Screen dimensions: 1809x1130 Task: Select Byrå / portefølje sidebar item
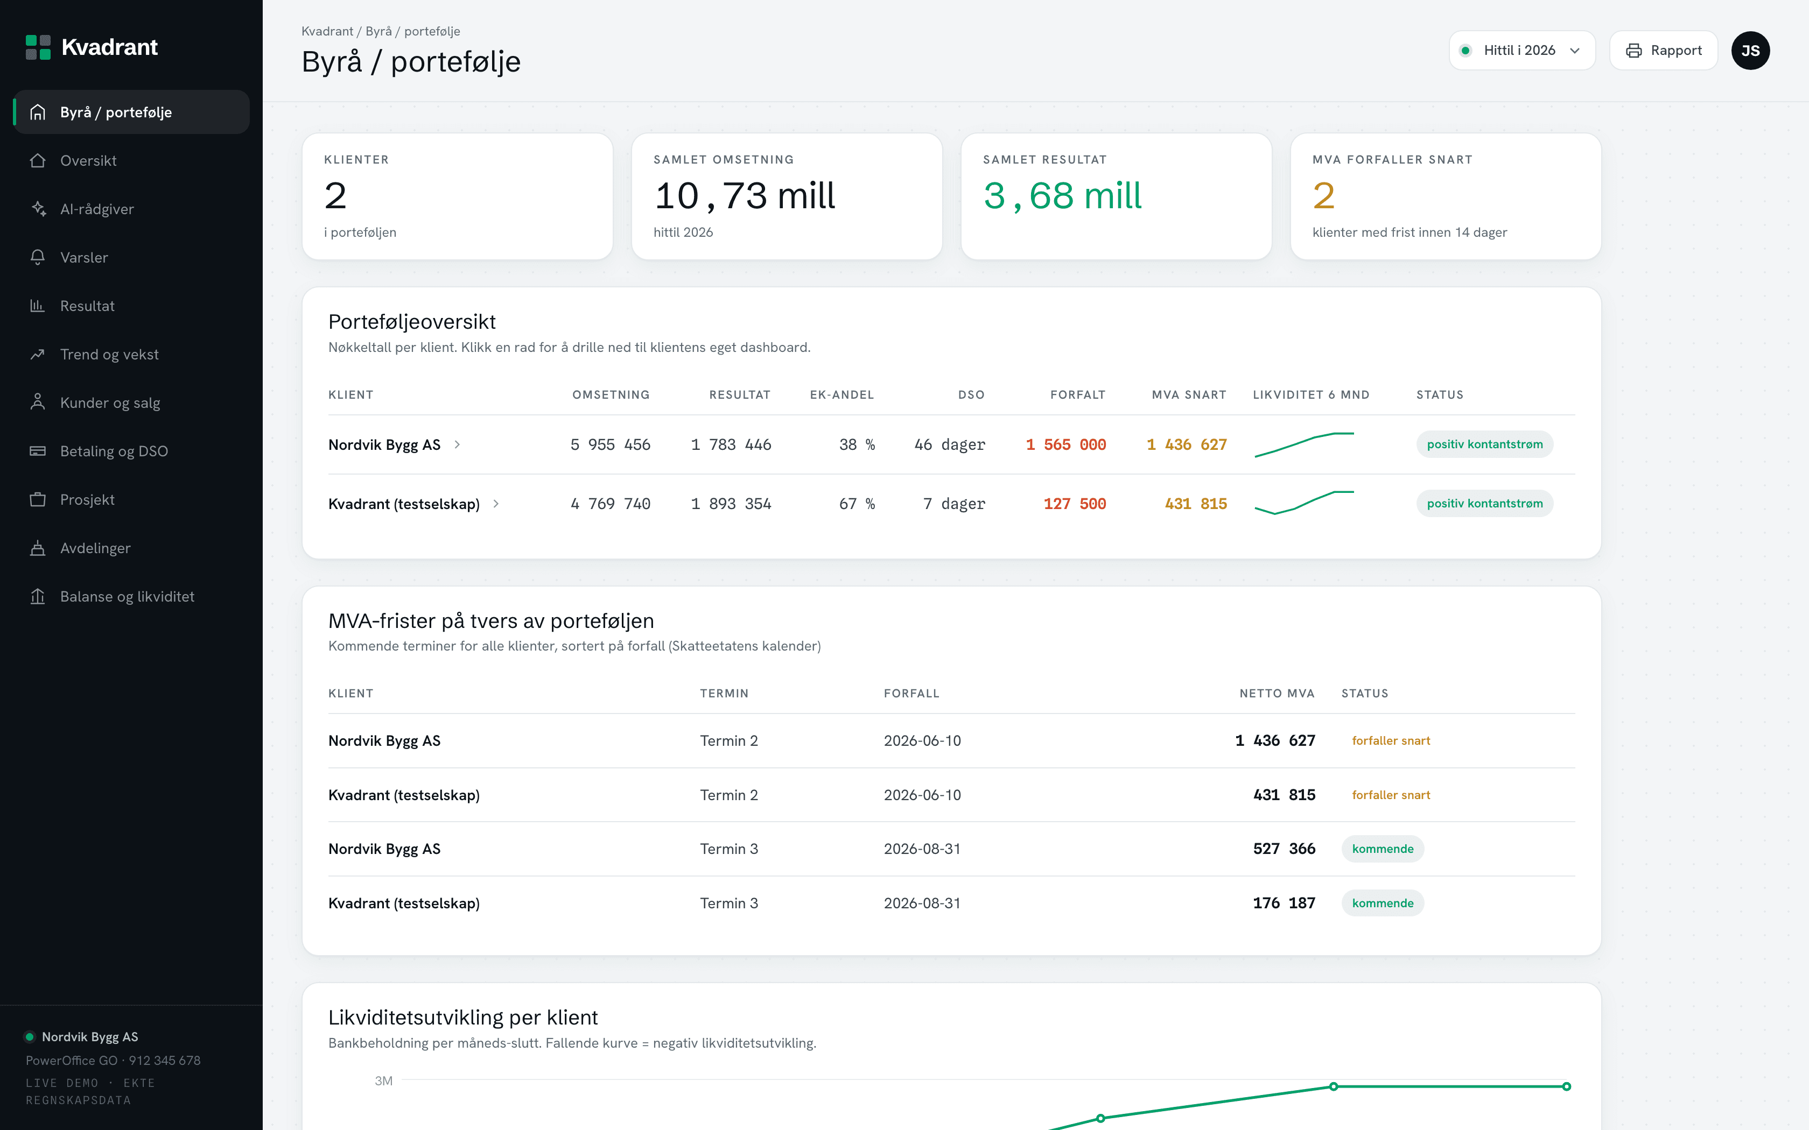[131, 112]
